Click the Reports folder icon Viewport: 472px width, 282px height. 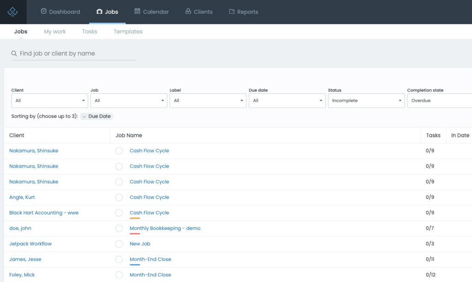coord(232,12)
